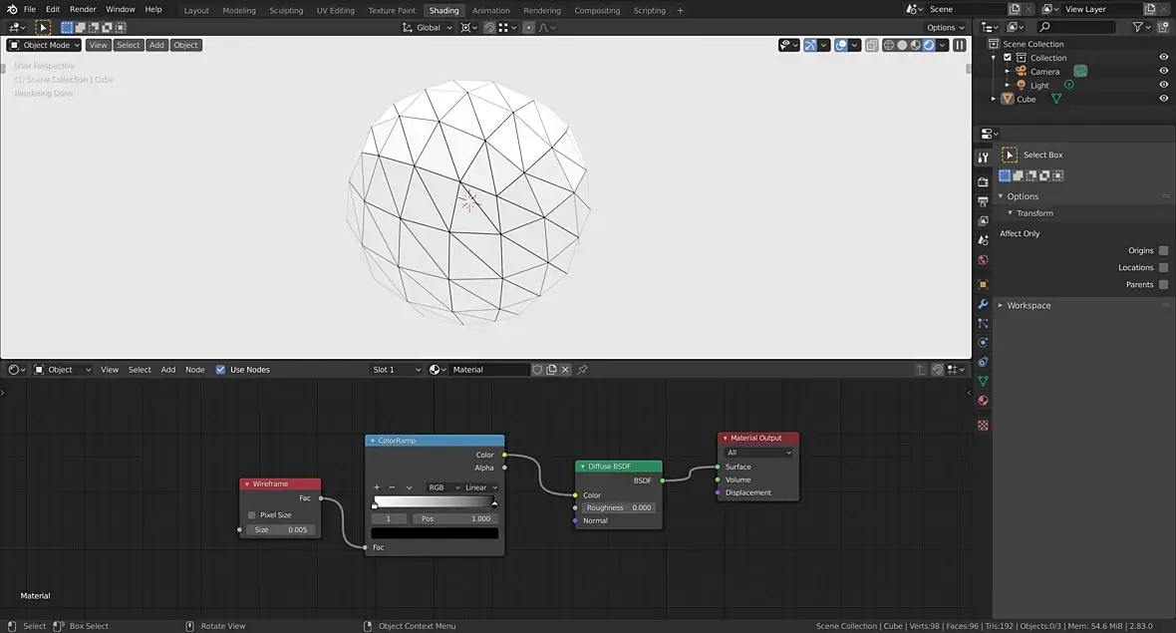Pause viewport rendering with the pause button
Viewport: 1176px width, 633px height.
[960, 45]
